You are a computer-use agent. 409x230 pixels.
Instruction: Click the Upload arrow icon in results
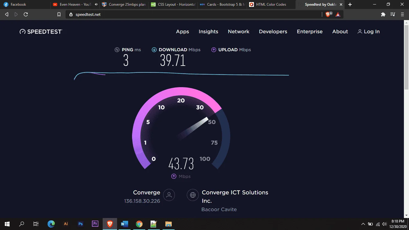point(214,50)
